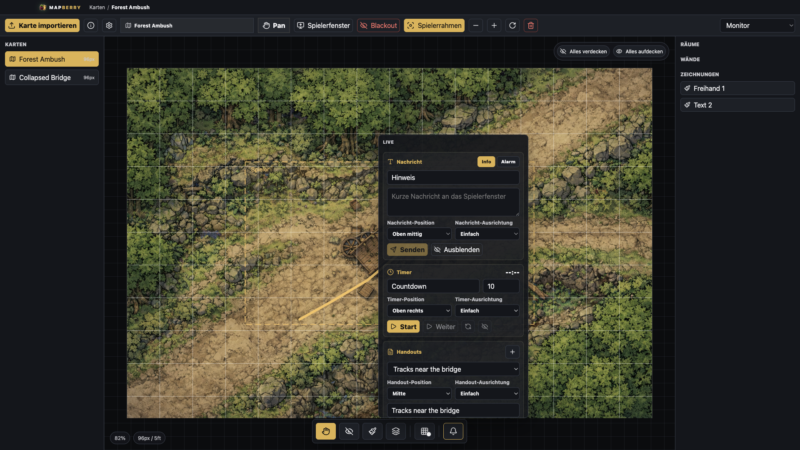Screen dimensions: 800x450
Task: Reset view with the refresh icon
Action: (512, 25)
